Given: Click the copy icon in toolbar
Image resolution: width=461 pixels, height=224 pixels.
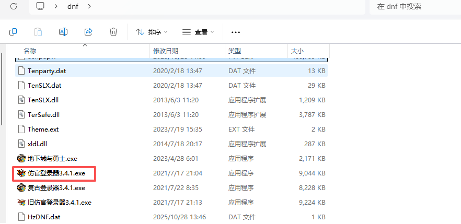Looking at the screenshot, I should click(x=13, y=32).
